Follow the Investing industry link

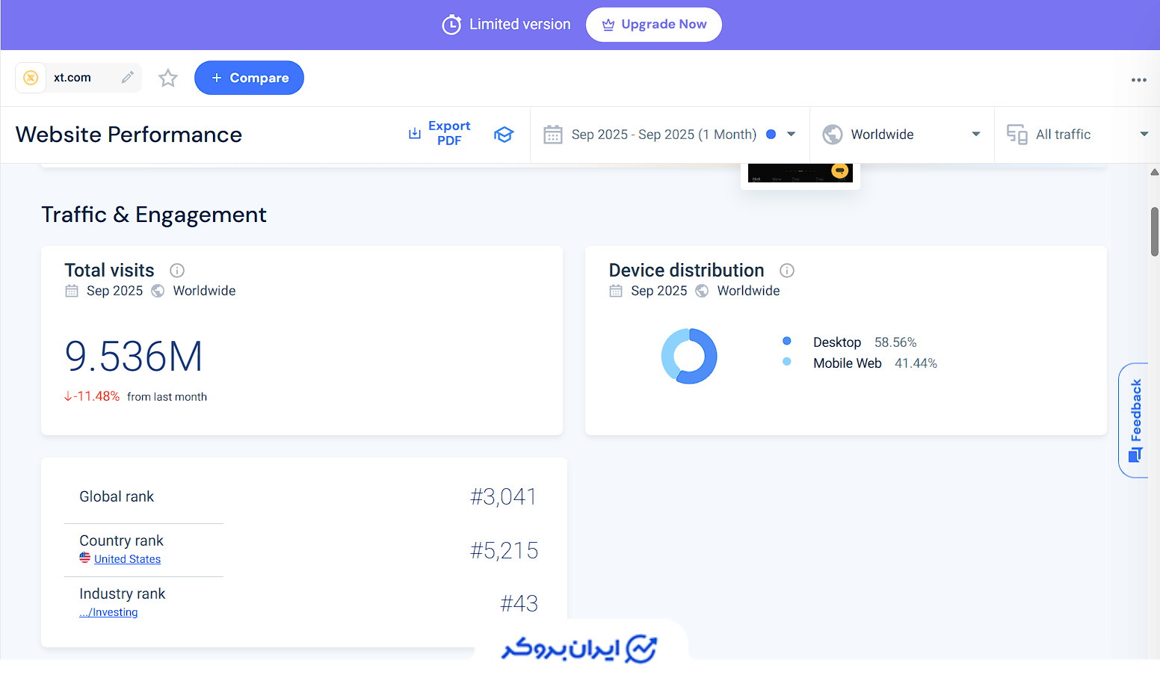click(109, 612)
